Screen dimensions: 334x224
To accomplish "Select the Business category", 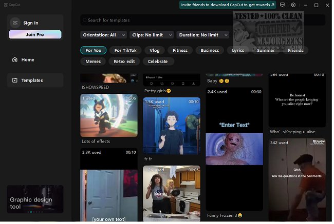I will [x=211, y=51].
